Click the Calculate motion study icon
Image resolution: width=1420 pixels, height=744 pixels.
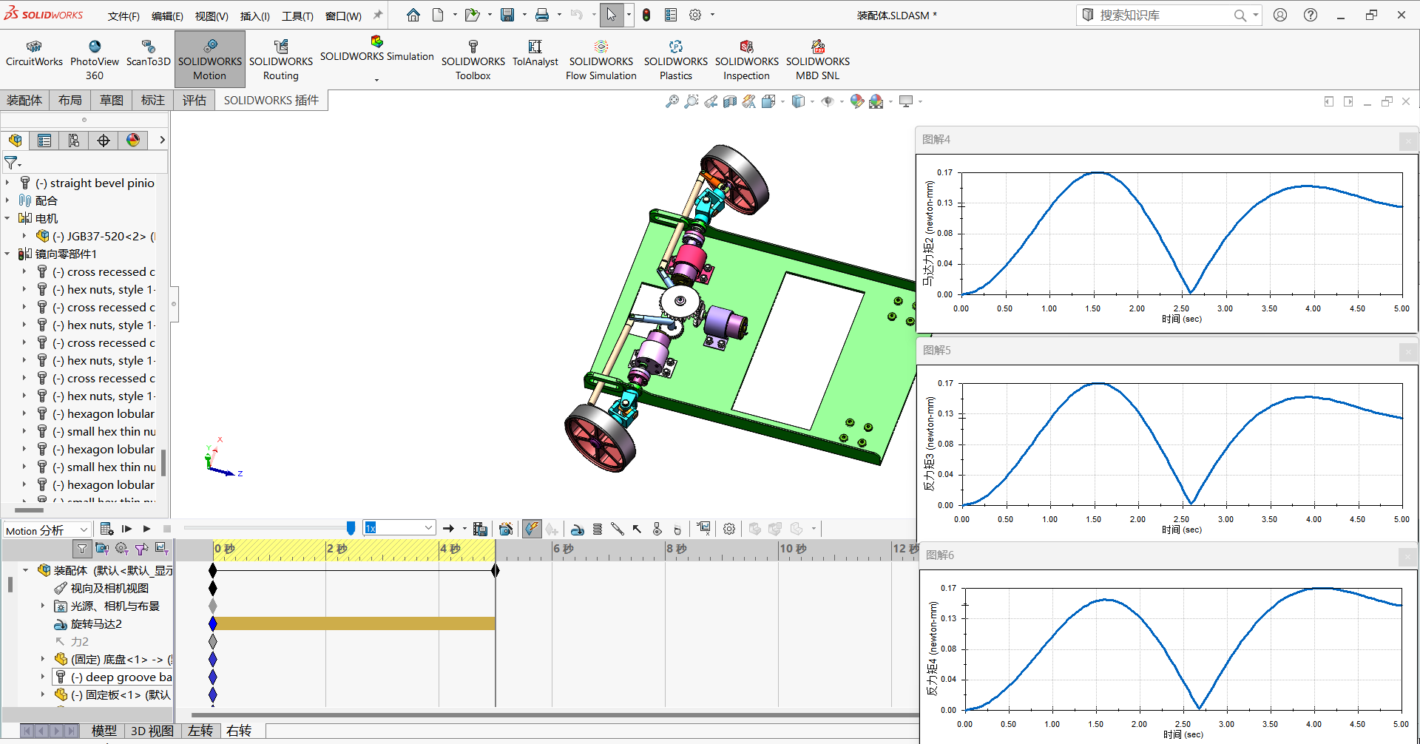[x=106, y=529]
